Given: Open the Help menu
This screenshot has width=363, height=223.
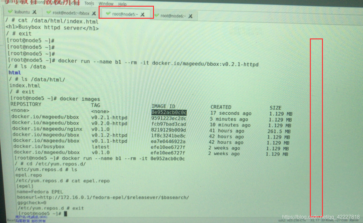Looking at the screenshot, I should pos(122,4).
